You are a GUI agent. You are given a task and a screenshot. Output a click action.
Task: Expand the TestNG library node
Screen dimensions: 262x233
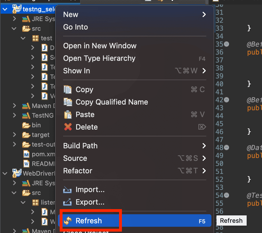pos(14,115)
